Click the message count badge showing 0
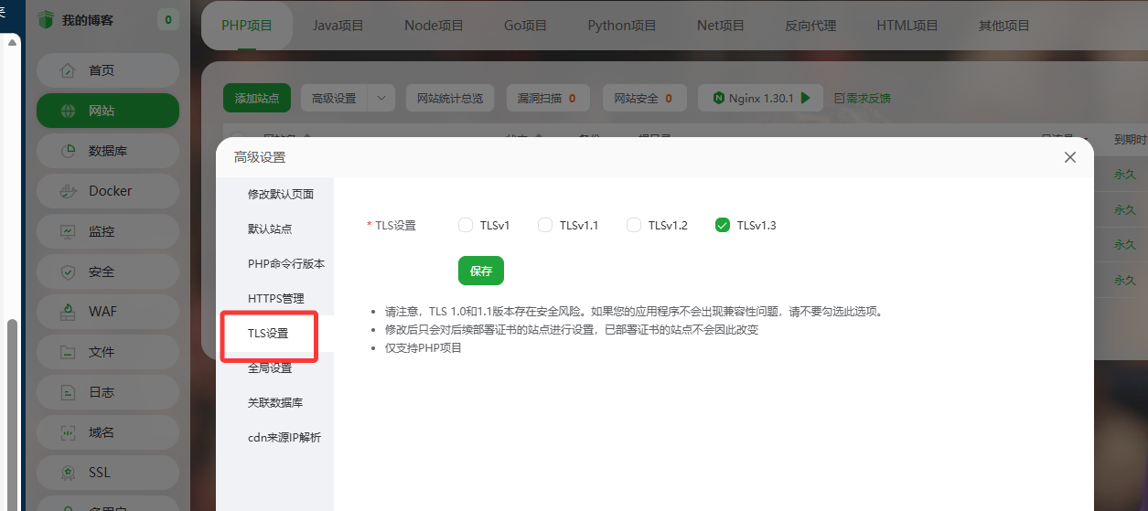Viewport: 1148px width, 511px height. [x=167, y=19]
